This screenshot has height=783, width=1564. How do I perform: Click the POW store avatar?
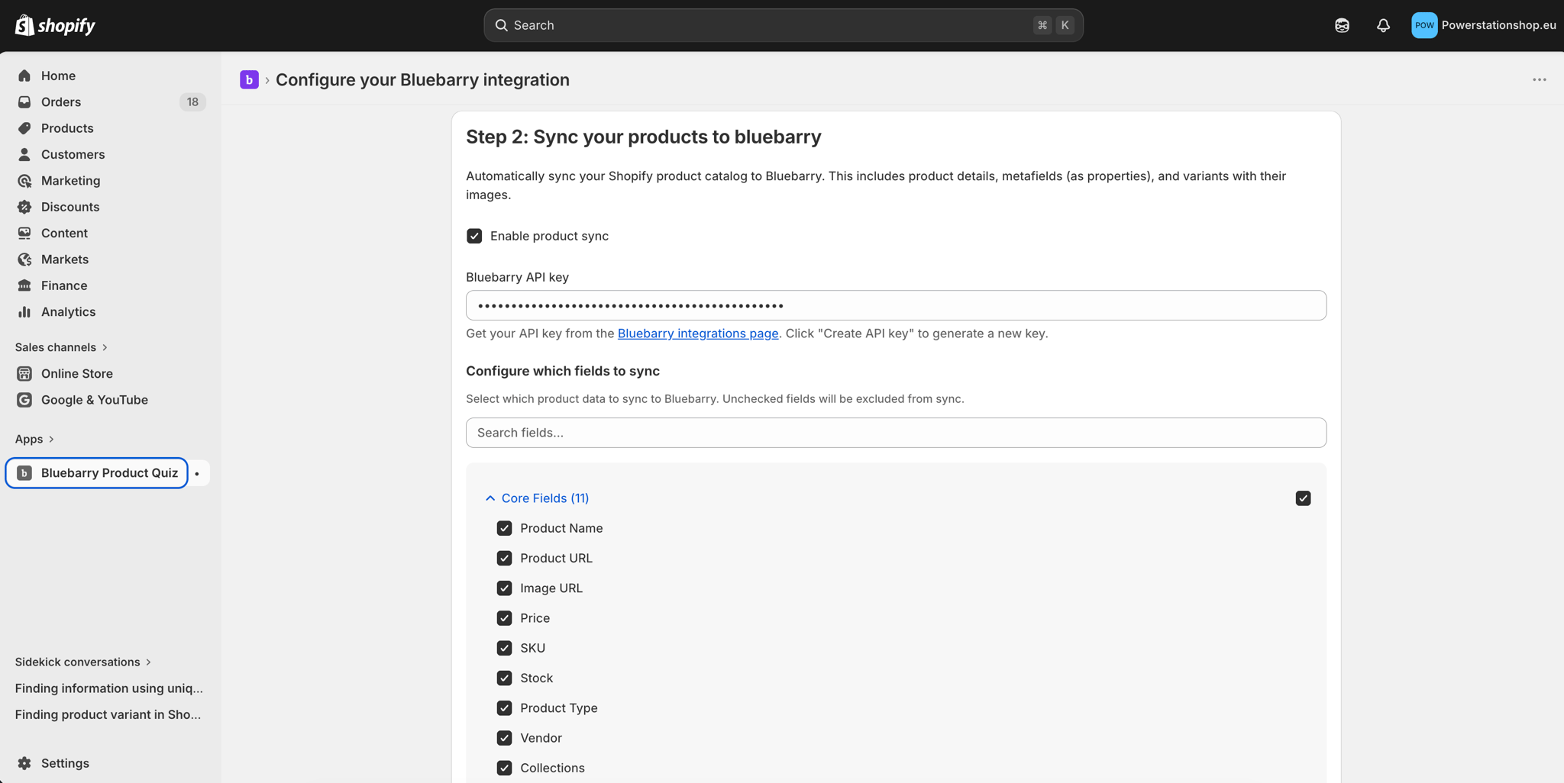click(x=1423, y=24)
